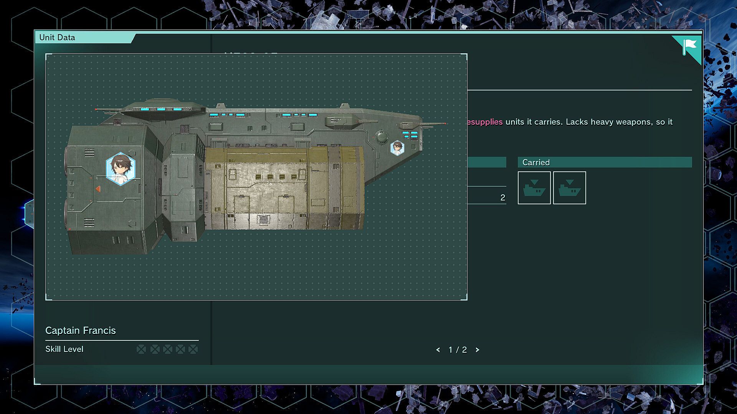The image size is (737, 414).
Task: Select the second carried ship slot
Action: (569, 188)
